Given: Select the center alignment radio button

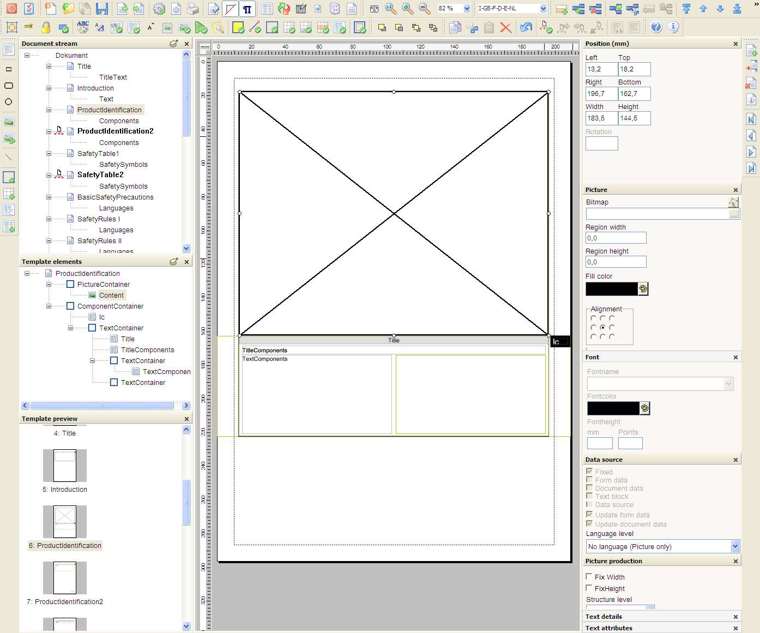Looking at the screenshot, I should coord(602,327).
